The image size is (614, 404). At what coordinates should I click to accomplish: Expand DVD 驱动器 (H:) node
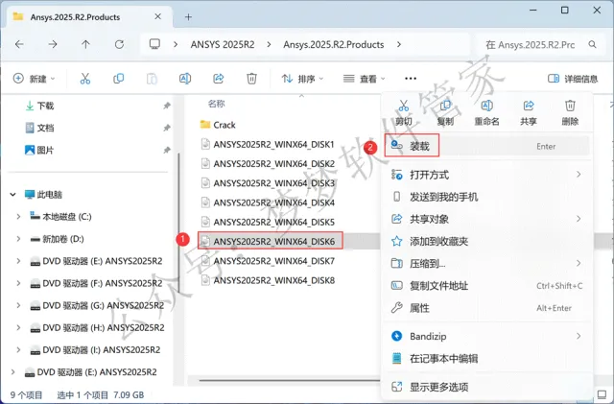coord(18,327)
